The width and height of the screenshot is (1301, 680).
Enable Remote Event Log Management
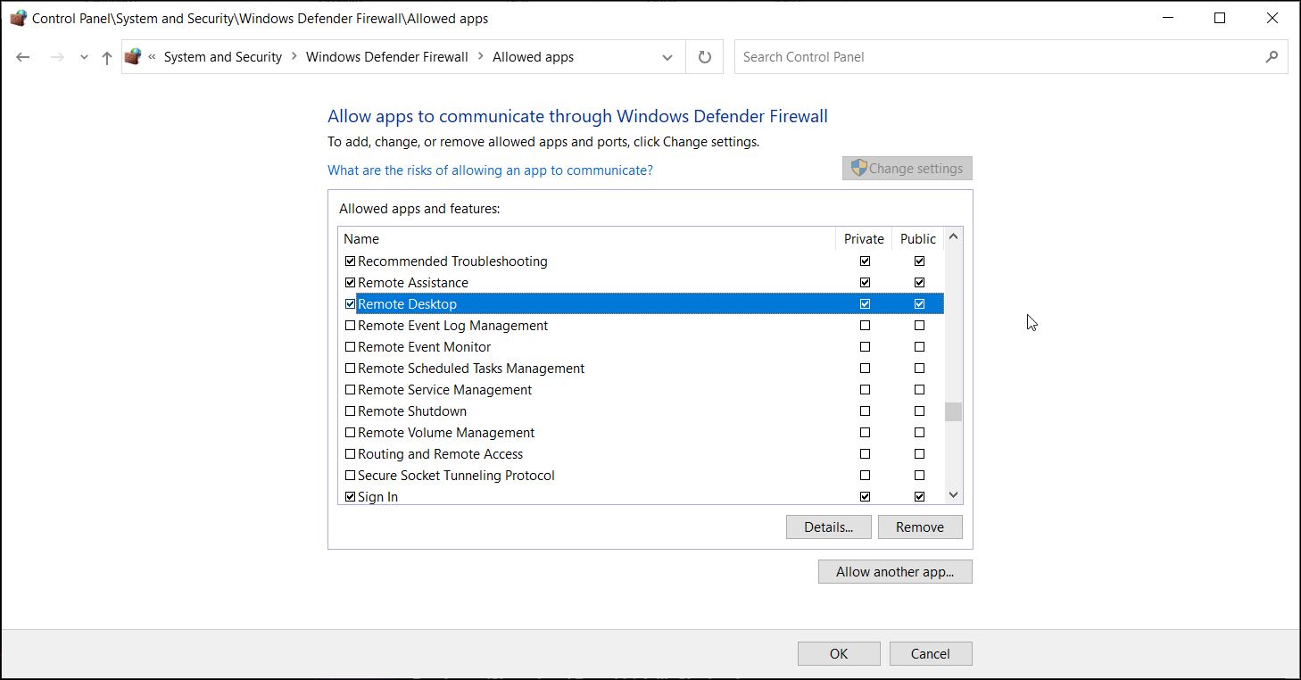click(350, 325)
